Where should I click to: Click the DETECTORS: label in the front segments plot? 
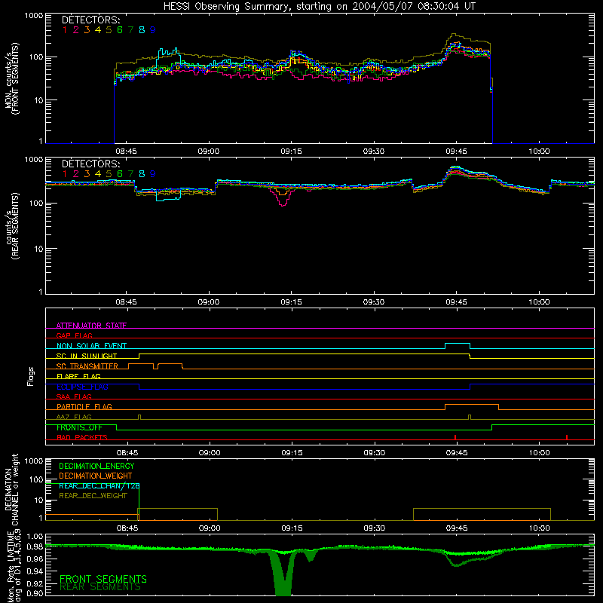pos(90,20)
